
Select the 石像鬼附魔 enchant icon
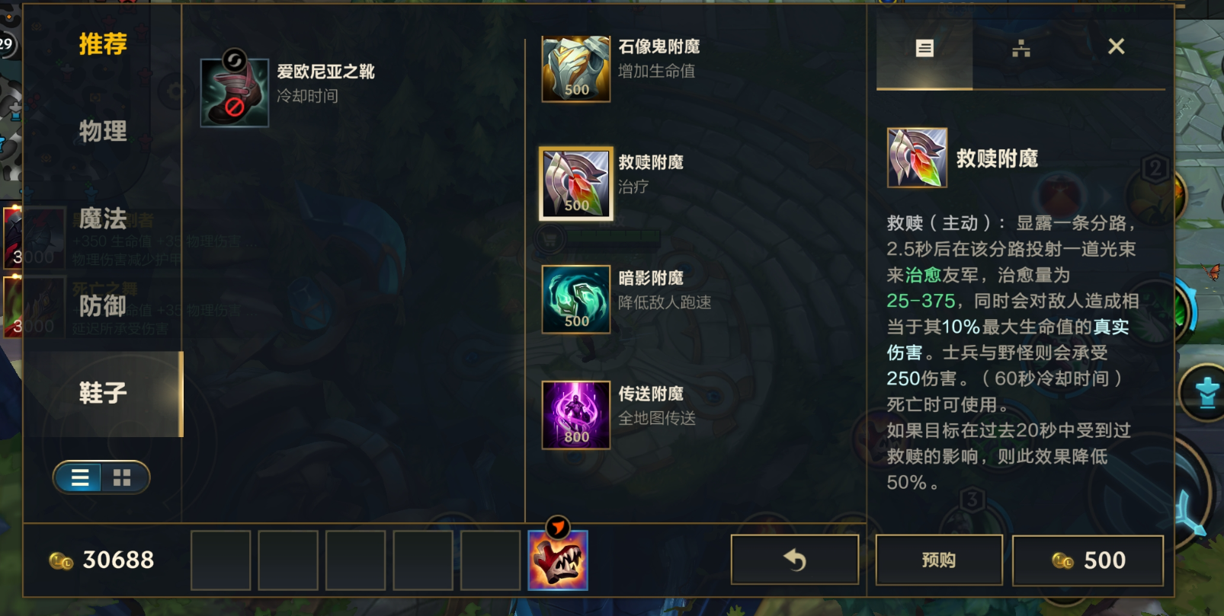575,69
